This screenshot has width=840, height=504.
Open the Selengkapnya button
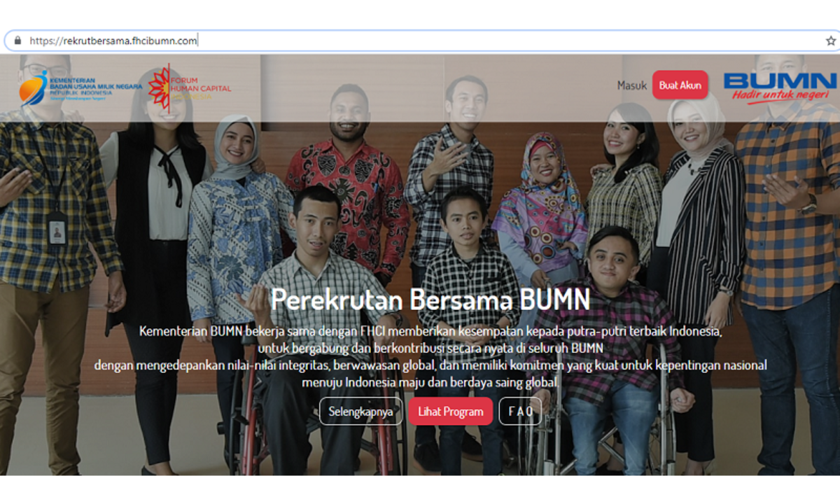coord(361,412)
